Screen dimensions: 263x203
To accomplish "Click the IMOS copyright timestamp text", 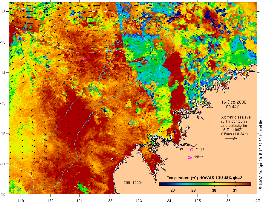I will pyautogui.click(x=261, y=153).
